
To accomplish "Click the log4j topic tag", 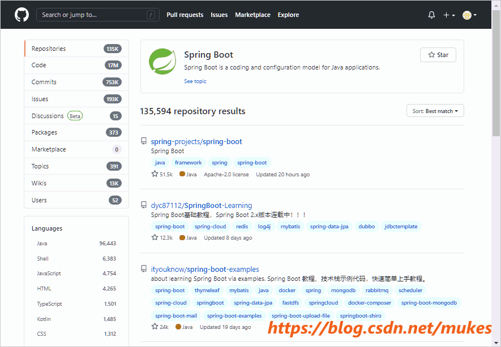I will [264, 227].
